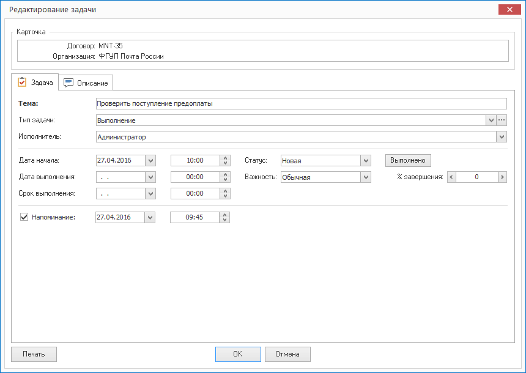The image size is (526, 373).
Task: Expand the Статус dropdown
Action: (x=366, y=160)
